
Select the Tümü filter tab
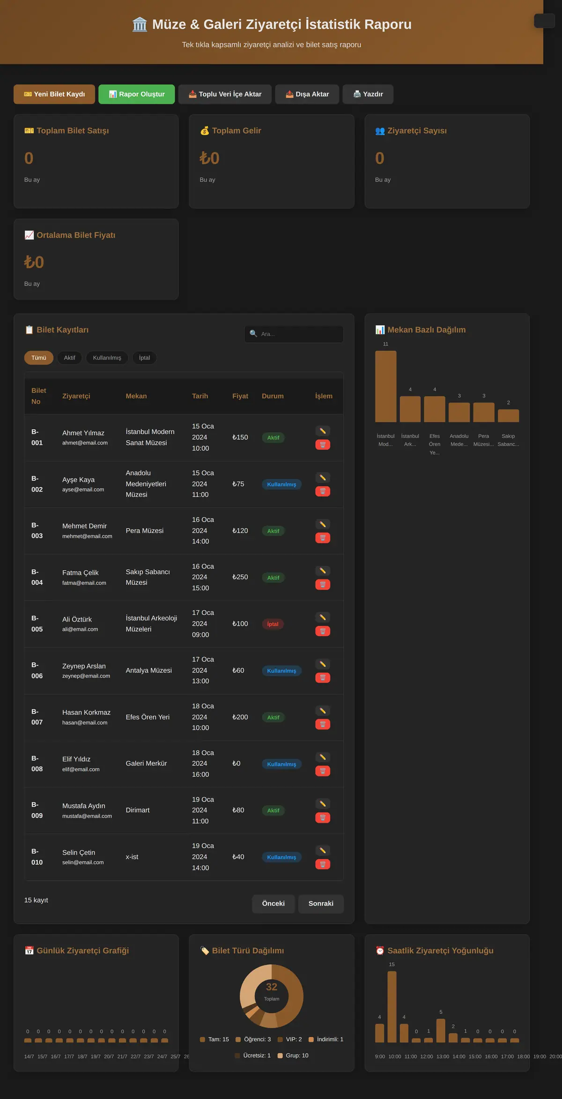pyautogui.click(x=39, y=358)
